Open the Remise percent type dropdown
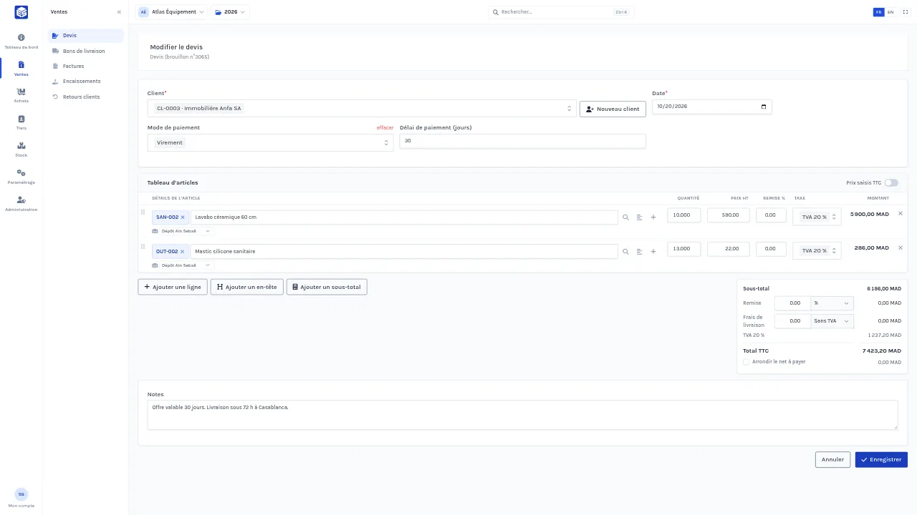 [832, 303]
